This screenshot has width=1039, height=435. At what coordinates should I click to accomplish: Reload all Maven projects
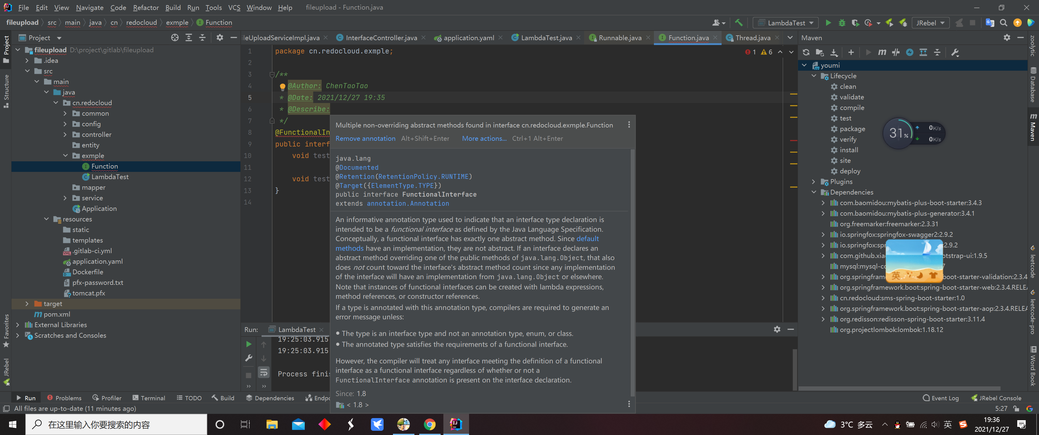tap(806, 53)
